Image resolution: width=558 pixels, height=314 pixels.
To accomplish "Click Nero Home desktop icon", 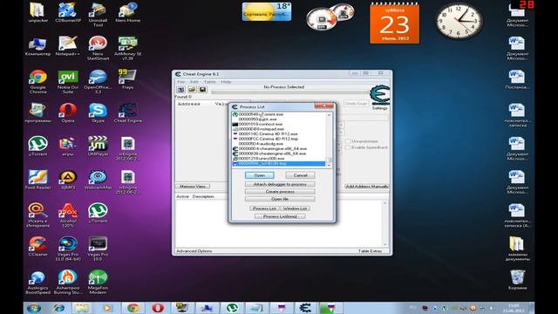I will [x=128, y=12].
